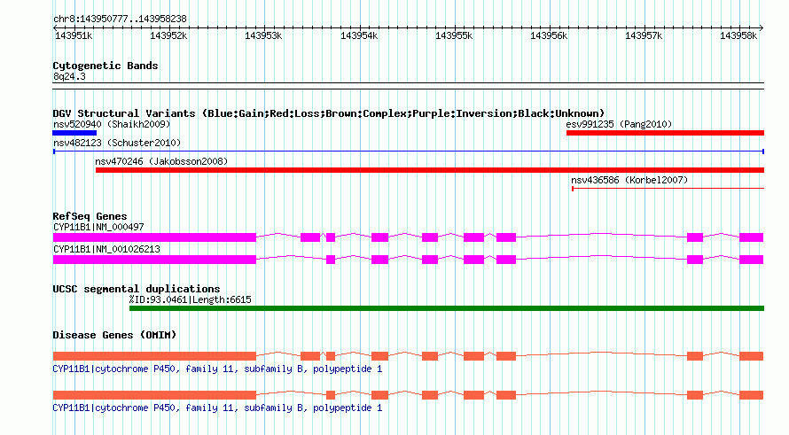Click the 143954k ruler tick label
This screenshot has width=789, height=435.
click(x=359, y=35)
